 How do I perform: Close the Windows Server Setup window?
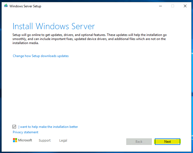pos(185,6)
